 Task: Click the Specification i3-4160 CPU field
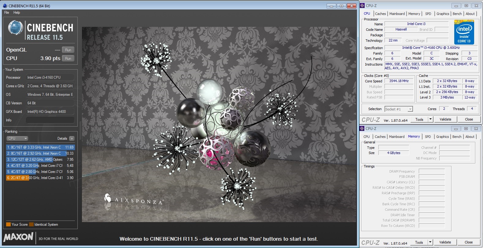coord(431,48)
